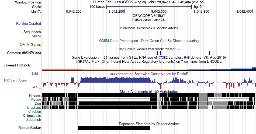Select the Dog alignment label
The width and height of the screenshot is (256, 134).
pyautogui.click(x=38, y=103)
